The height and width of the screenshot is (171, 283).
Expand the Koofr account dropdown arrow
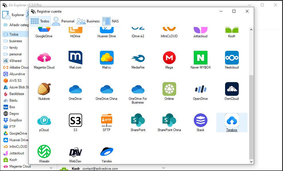coord(164,168)
